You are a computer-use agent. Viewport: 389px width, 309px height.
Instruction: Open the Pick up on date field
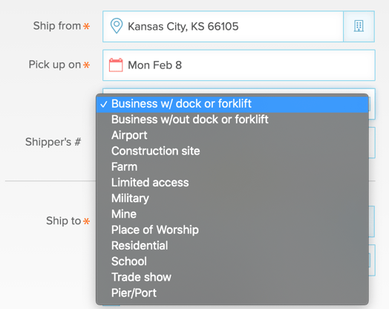239,65
